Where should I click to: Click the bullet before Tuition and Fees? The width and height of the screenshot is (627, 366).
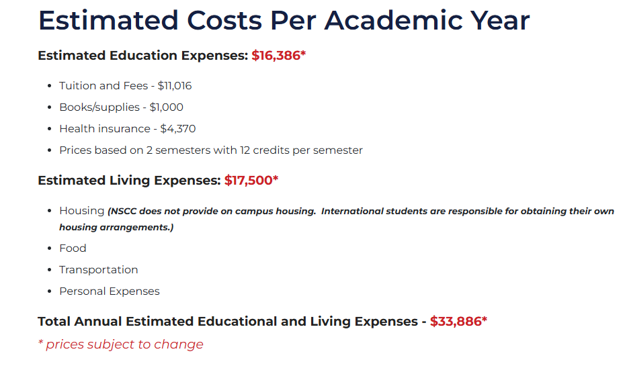pyautogui.click(x=49, y=86)
